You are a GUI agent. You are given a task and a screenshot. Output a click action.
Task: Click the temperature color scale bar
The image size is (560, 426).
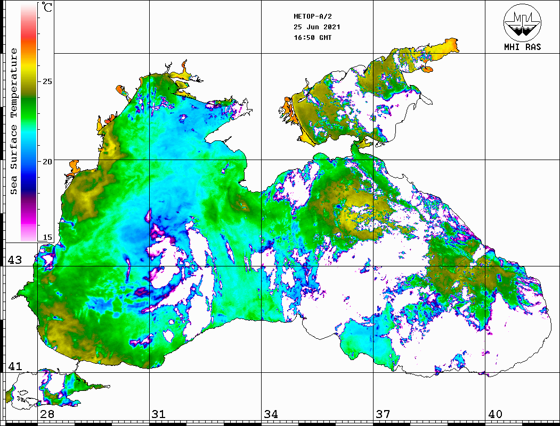[x=29, y=122]
